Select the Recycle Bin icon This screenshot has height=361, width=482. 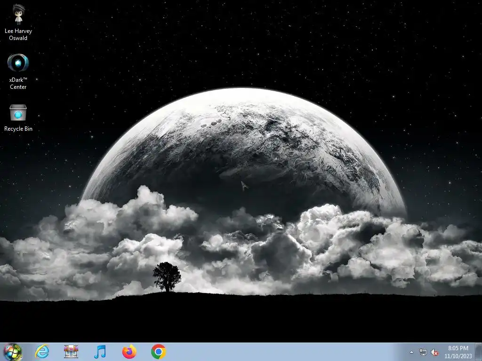click(18, 118)
